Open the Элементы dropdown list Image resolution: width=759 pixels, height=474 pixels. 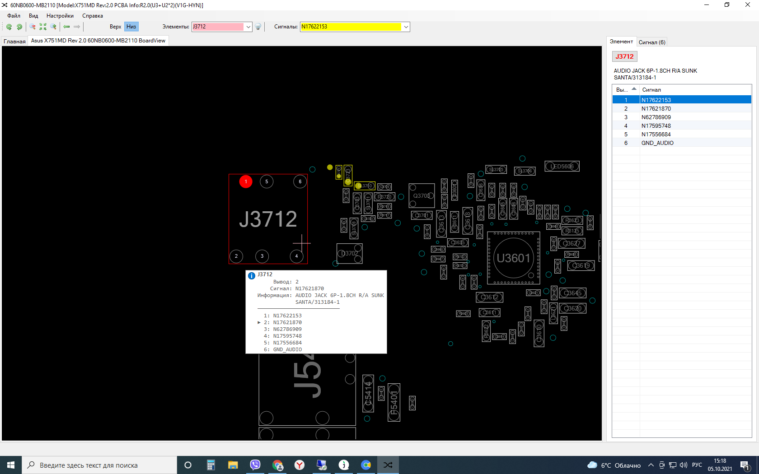click(248, 27)
